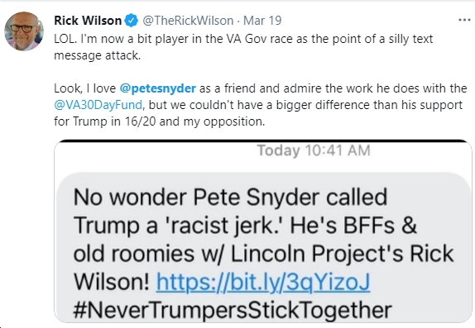Image resolution: width=475 pixels, height=328 pixels.
Task: Click the blue verified badge
Action: click(x=132, y=21)
